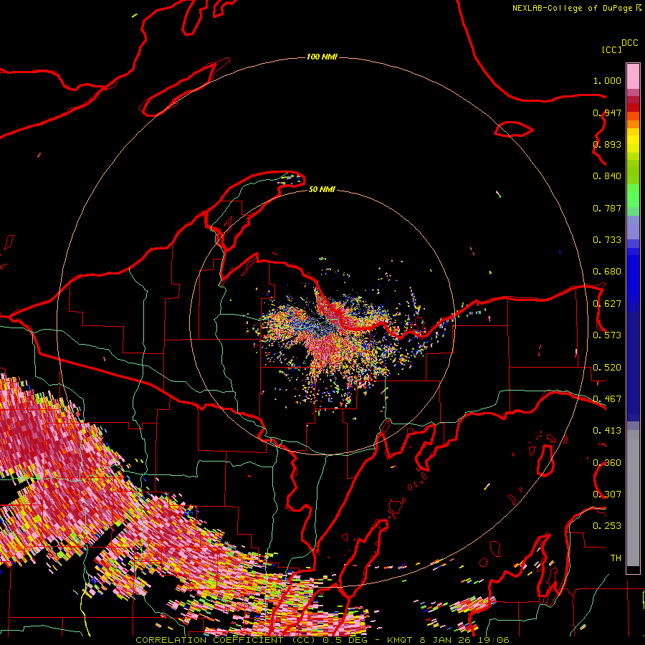Click the 0.627 scale value
Viewport: 645px width, 645px height.
pos(607,304)
